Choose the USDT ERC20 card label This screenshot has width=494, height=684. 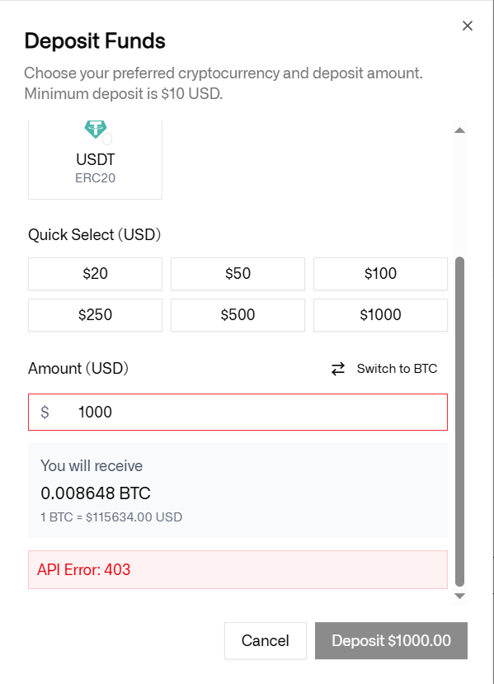(x=95, y=168)
